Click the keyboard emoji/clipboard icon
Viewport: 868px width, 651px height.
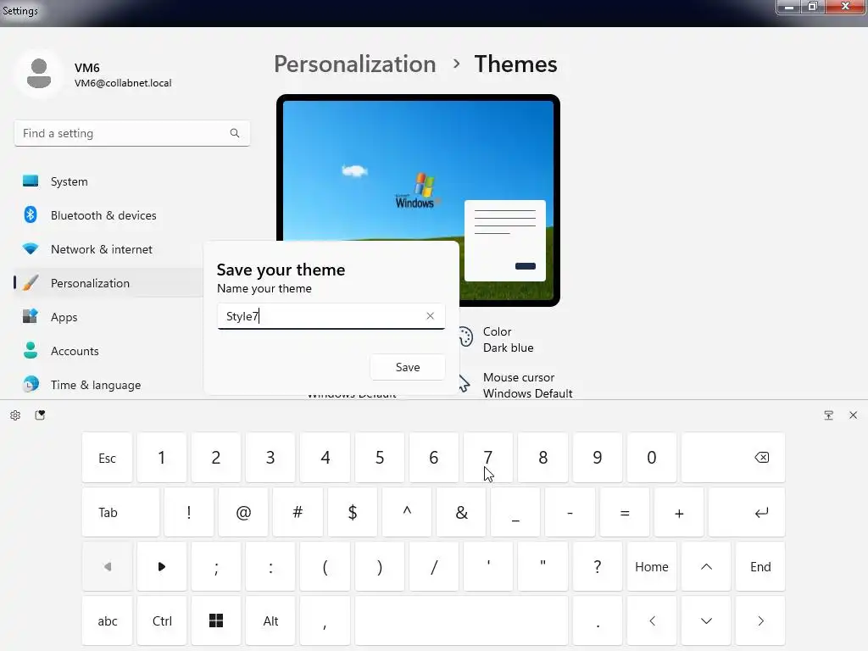click(x=40, y=415)
